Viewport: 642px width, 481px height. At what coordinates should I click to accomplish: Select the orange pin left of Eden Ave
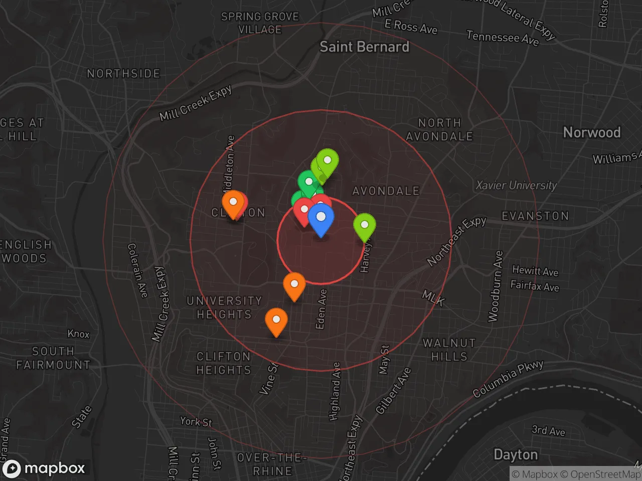[294, 286]
